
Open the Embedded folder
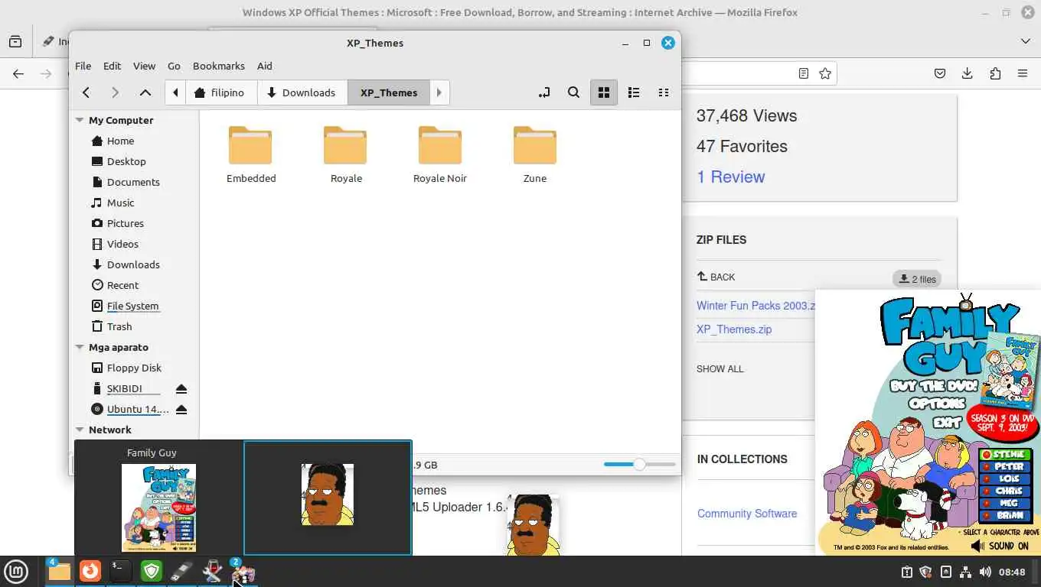[250, 154]
